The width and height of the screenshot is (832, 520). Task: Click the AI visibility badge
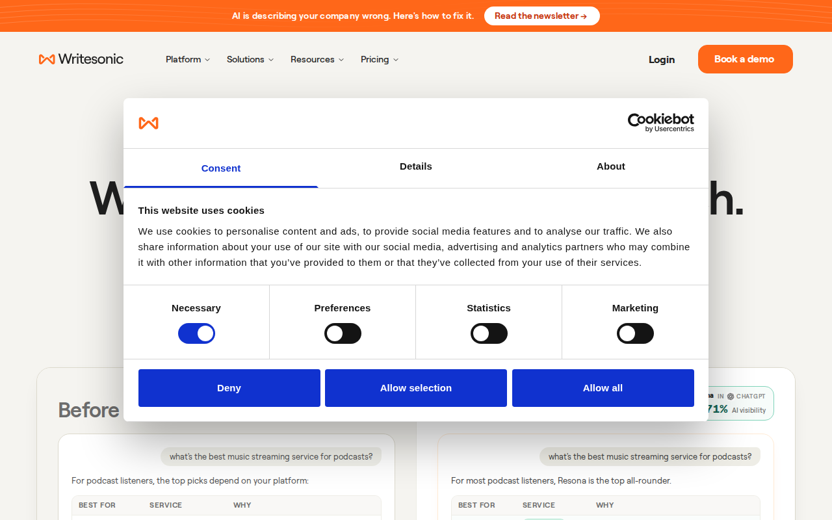click(740, 403)
